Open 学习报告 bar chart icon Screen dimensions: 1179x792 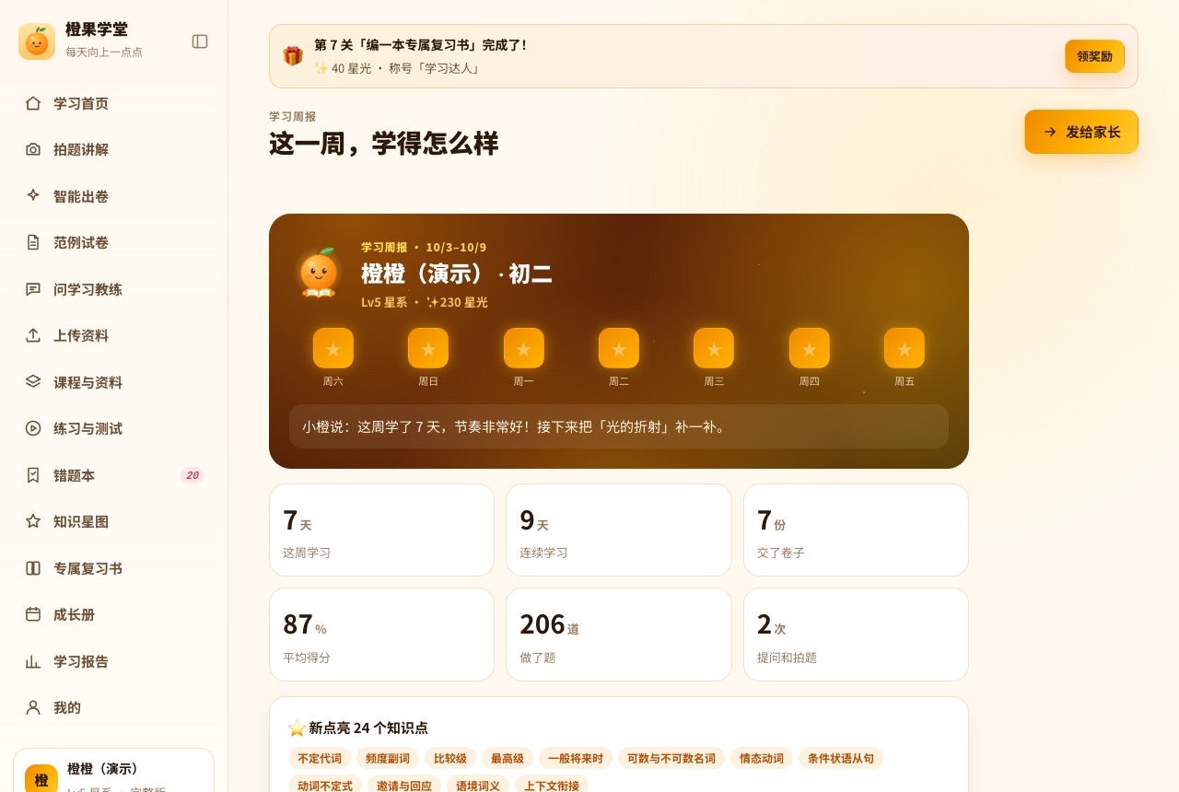coord(33,661)
